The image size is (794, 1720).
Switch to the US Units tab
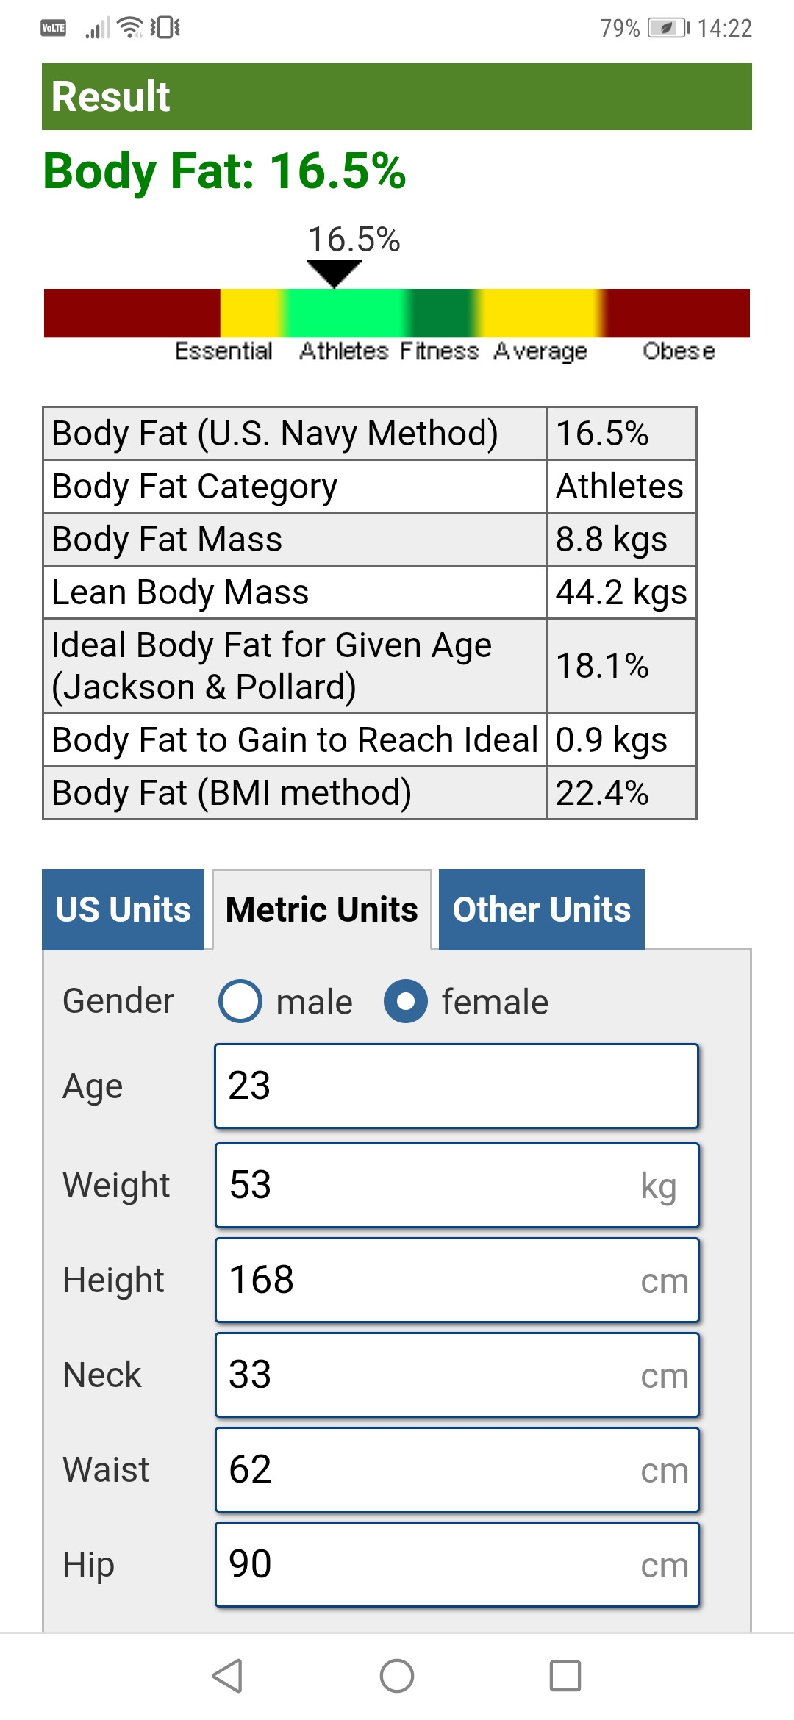tap(123, 909)
